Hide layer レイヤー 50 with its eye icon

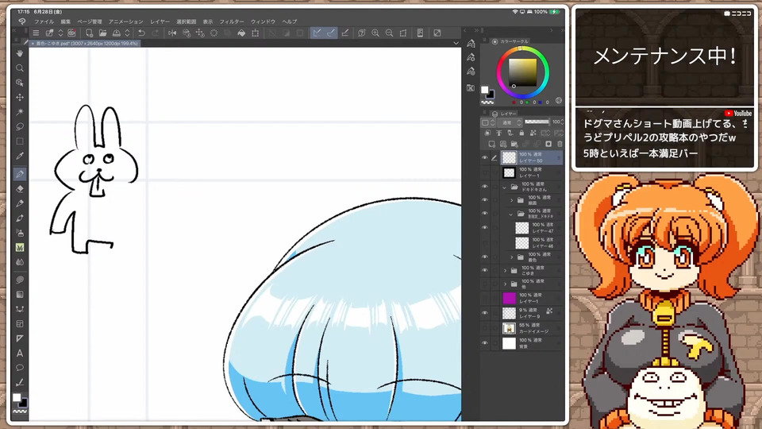click(x=484, y=157)
